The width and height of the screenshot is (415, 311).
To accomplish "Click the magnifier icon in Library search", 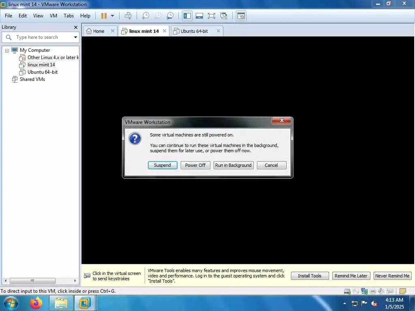I will (9, 37).
